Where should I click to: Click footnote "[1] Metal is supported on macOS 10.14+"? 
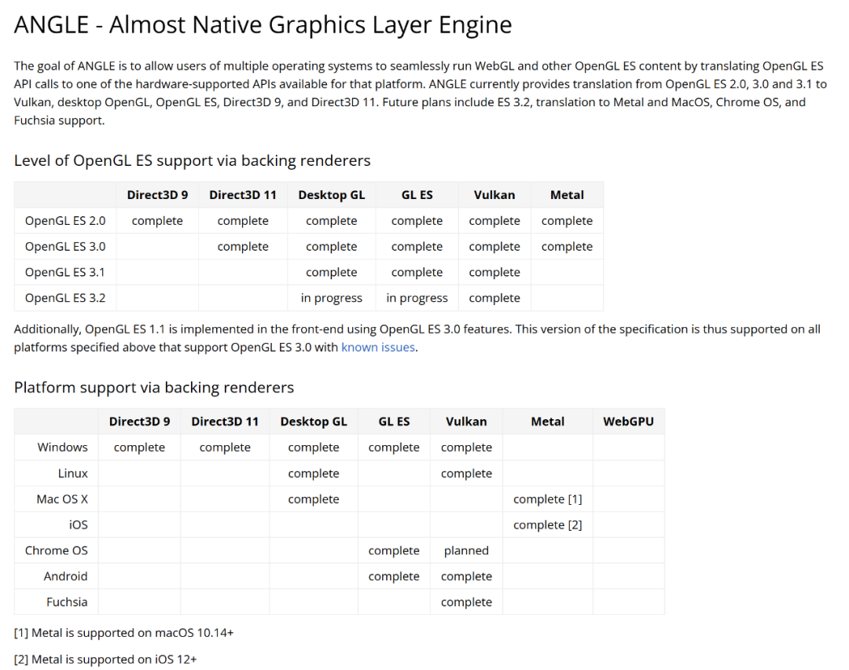[x=124, y=632]
